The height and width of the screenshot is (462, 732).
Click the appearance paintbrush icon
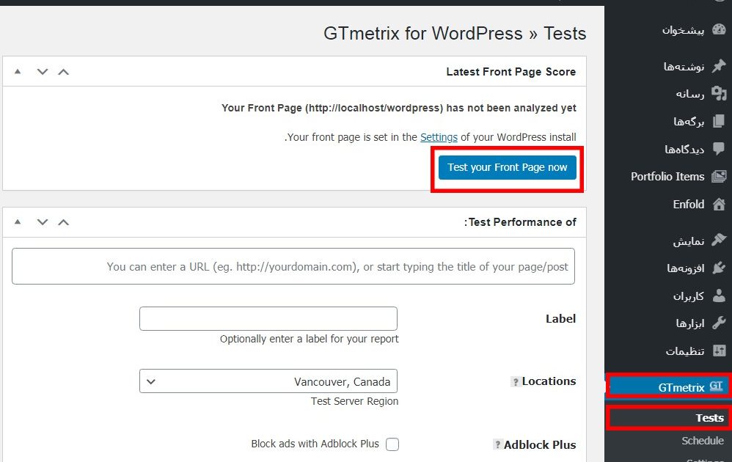tap(719, 241)
